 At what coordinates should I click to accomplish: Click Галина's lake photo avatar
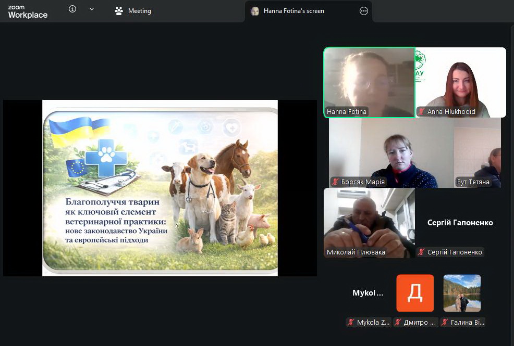tap(462, 293)
